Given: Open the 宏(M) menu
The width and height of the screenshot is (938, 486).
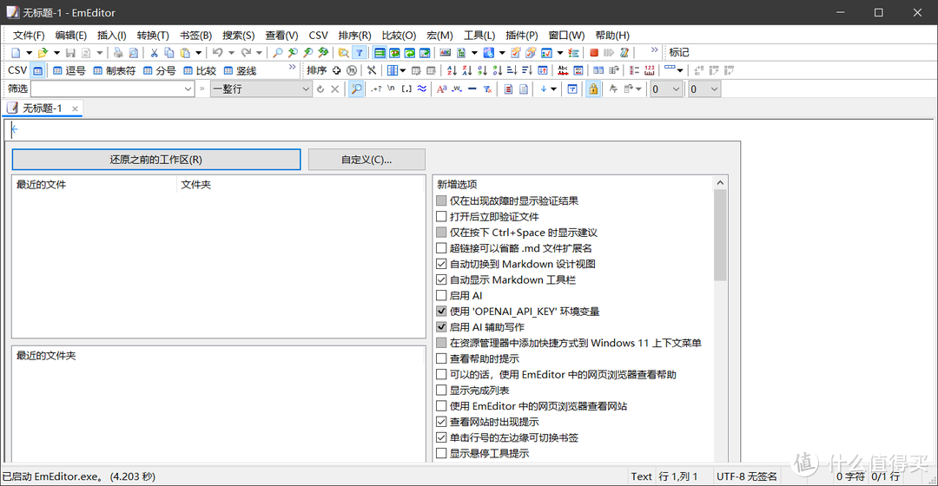Looking at the screenshot, I should pyautogui.click(x=439, y=36).
